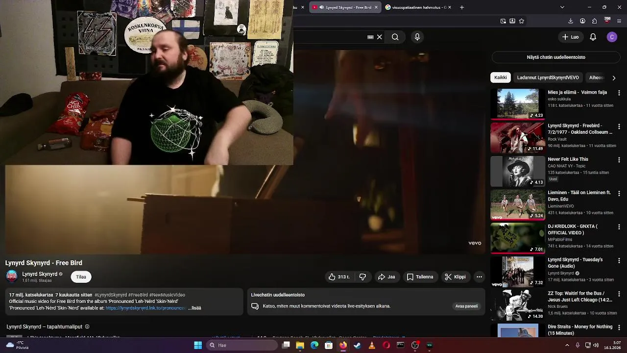Subscribe with the Tilaa button

click(x=81, y=277)
